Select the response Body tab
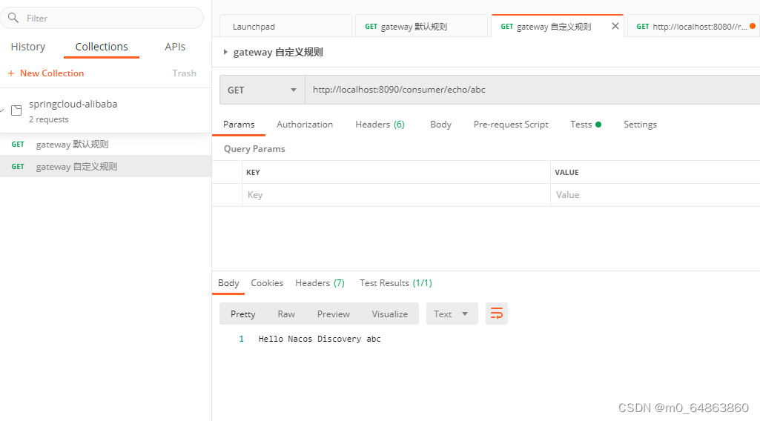Screen dimensions: 760x421 click(x=228, y=283)
